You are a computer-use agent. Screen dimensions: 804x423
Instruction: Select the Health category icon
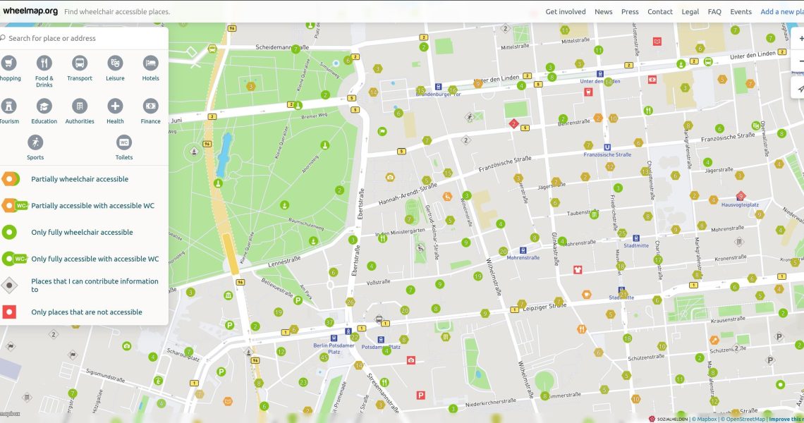tap(115, 106)
